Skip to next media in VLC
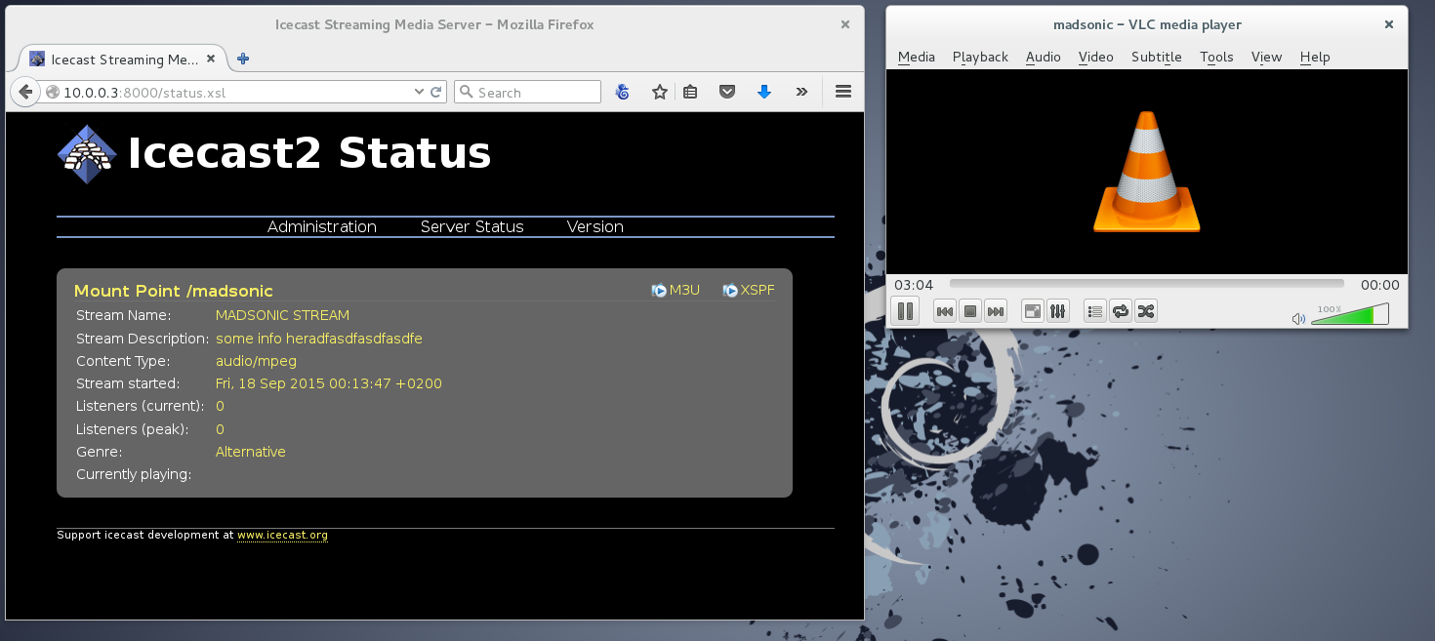1435x641 pixels. 996,311
